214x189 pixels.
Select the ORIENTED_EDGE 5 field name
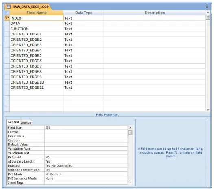[x=37, y=55]
